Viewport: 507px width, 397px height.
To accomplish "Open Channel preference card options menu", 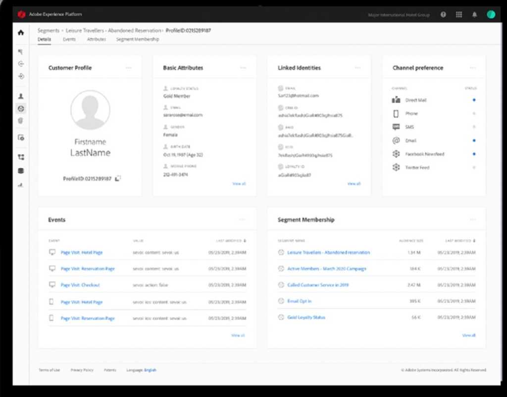I will [473, 68].
